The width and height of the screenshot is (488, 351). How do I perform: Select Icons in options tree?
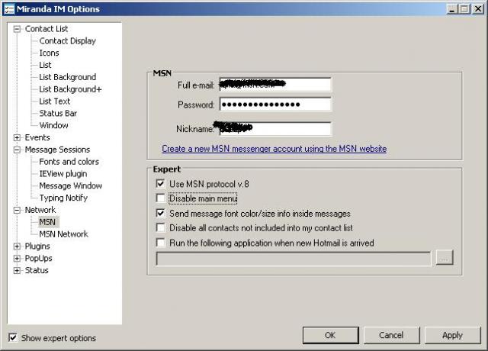49,53
